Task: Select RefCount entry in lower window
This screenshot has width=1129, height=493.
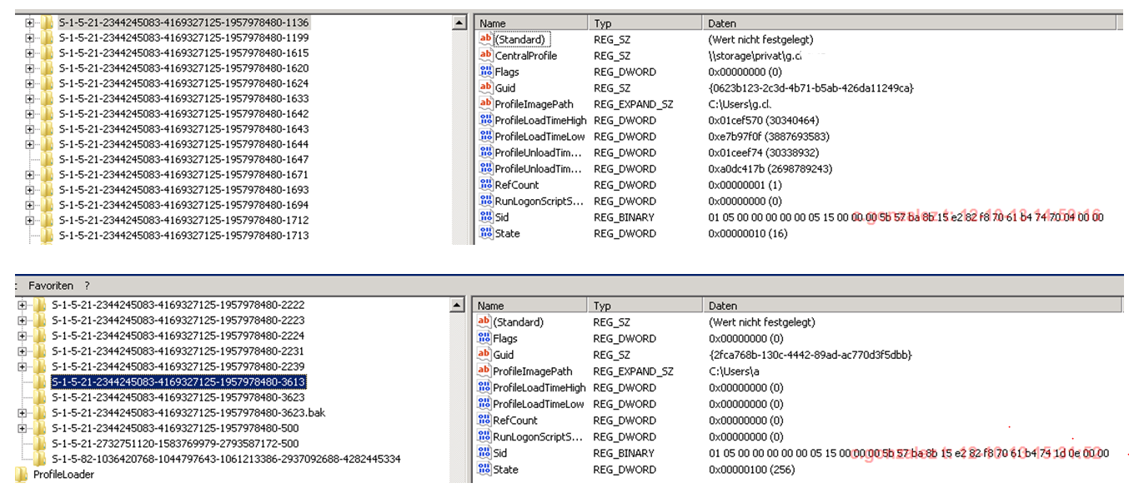Action: coord(514,420)
